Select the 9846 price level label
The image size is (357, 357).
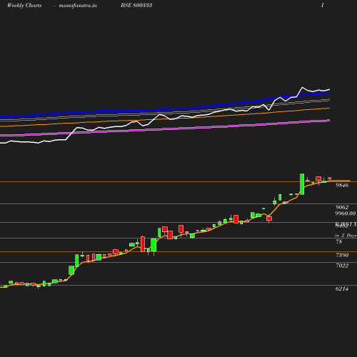[342, 185]
